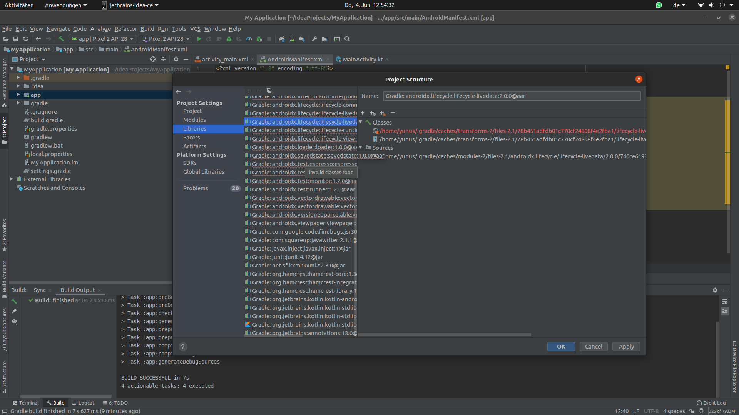Viewport: 739px width, 415px height.
Task: Click the library Name input field
Action: click(512, 96)
